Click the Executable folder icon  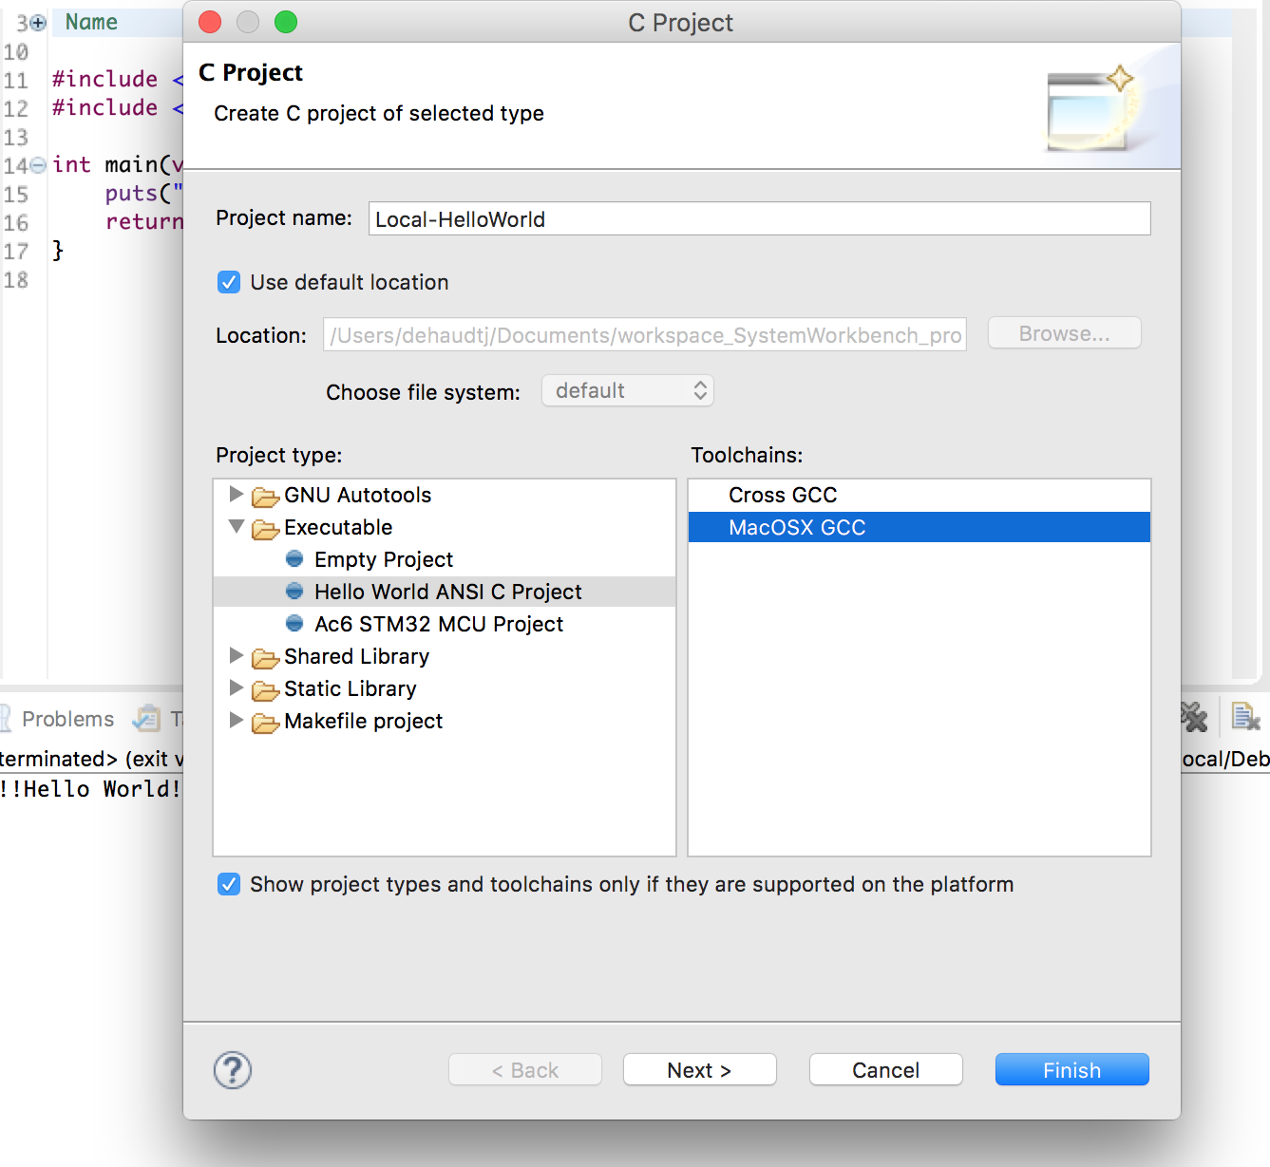tap(265, 529)
